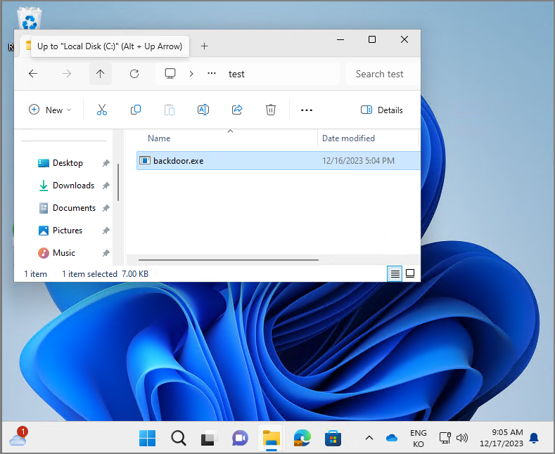
Task: Minimize the File Explorer window
Action: pos(340,39)
